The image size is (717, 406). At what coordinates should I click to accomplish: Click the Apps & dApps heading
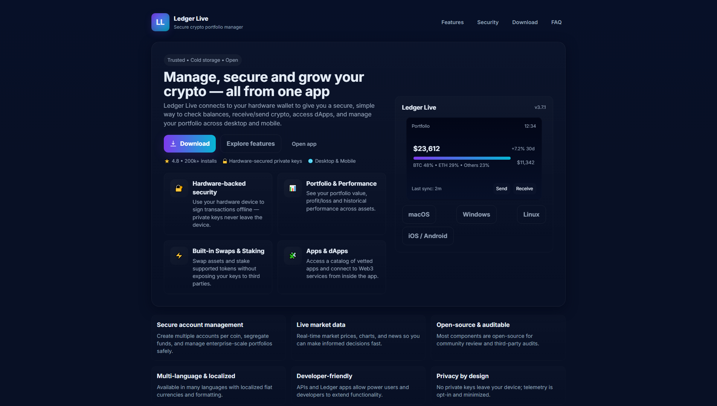[x=327, y=251]
